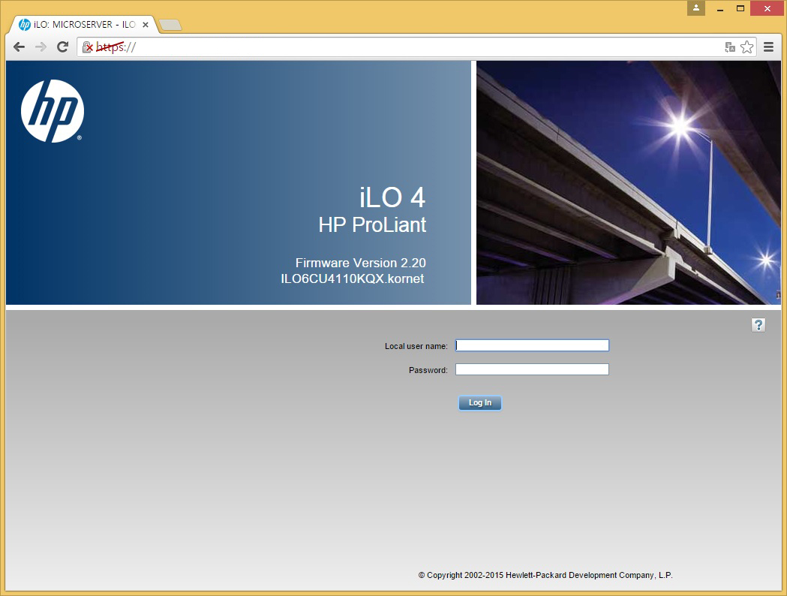Reload the iLO login page
Screen dimensions: 787x596
click(x=63, y=47)
